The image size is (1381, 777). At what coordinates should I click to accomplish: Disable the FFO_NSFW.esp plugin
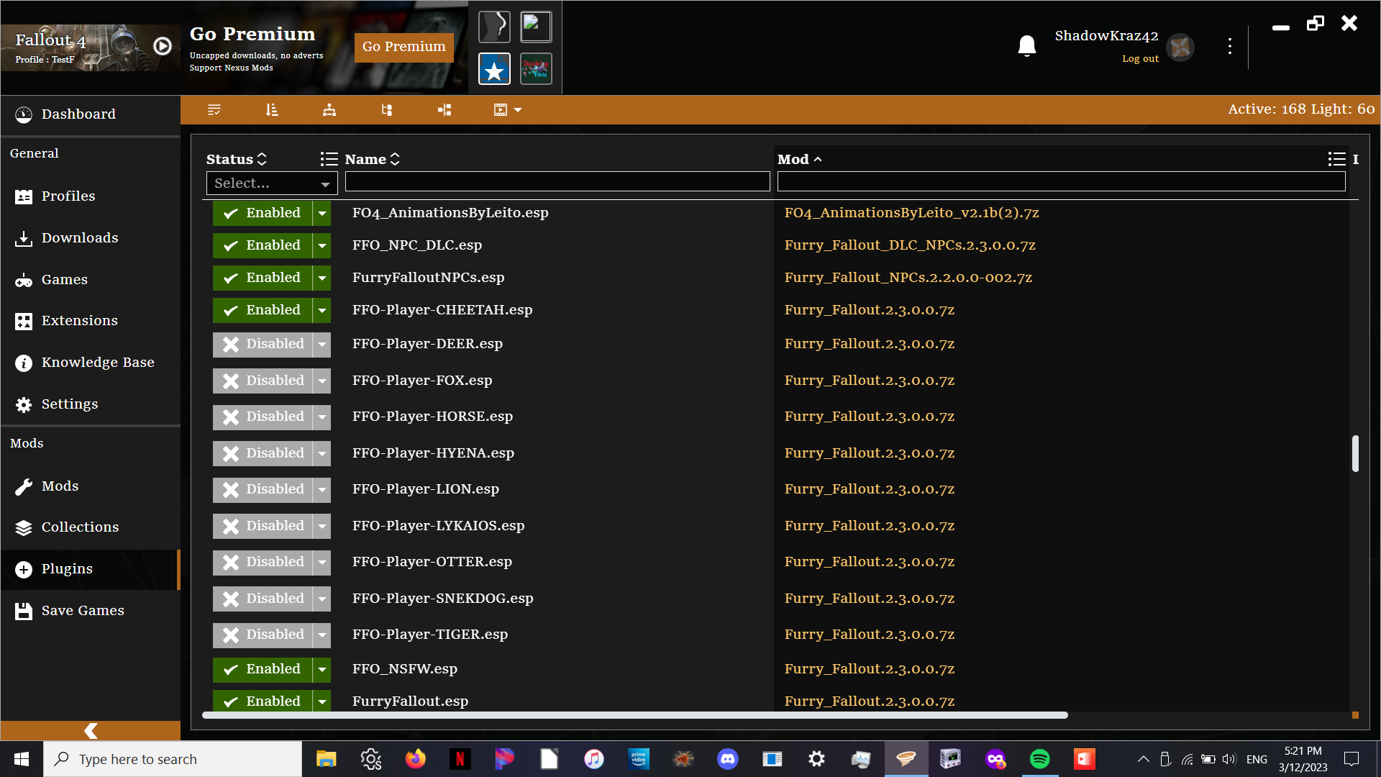coord(263,669)
